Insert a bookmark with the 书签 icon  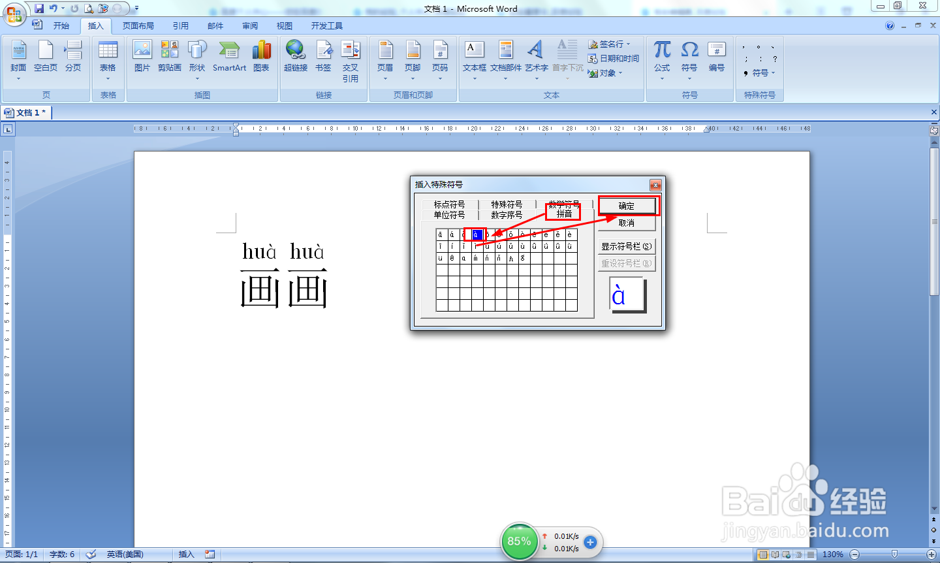coord(323,57)
